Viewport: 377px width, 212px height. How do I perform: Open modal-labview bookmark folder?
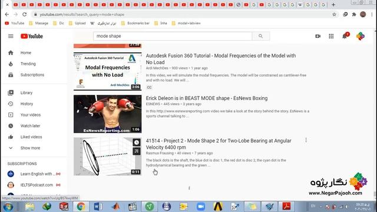click(186, 24)
